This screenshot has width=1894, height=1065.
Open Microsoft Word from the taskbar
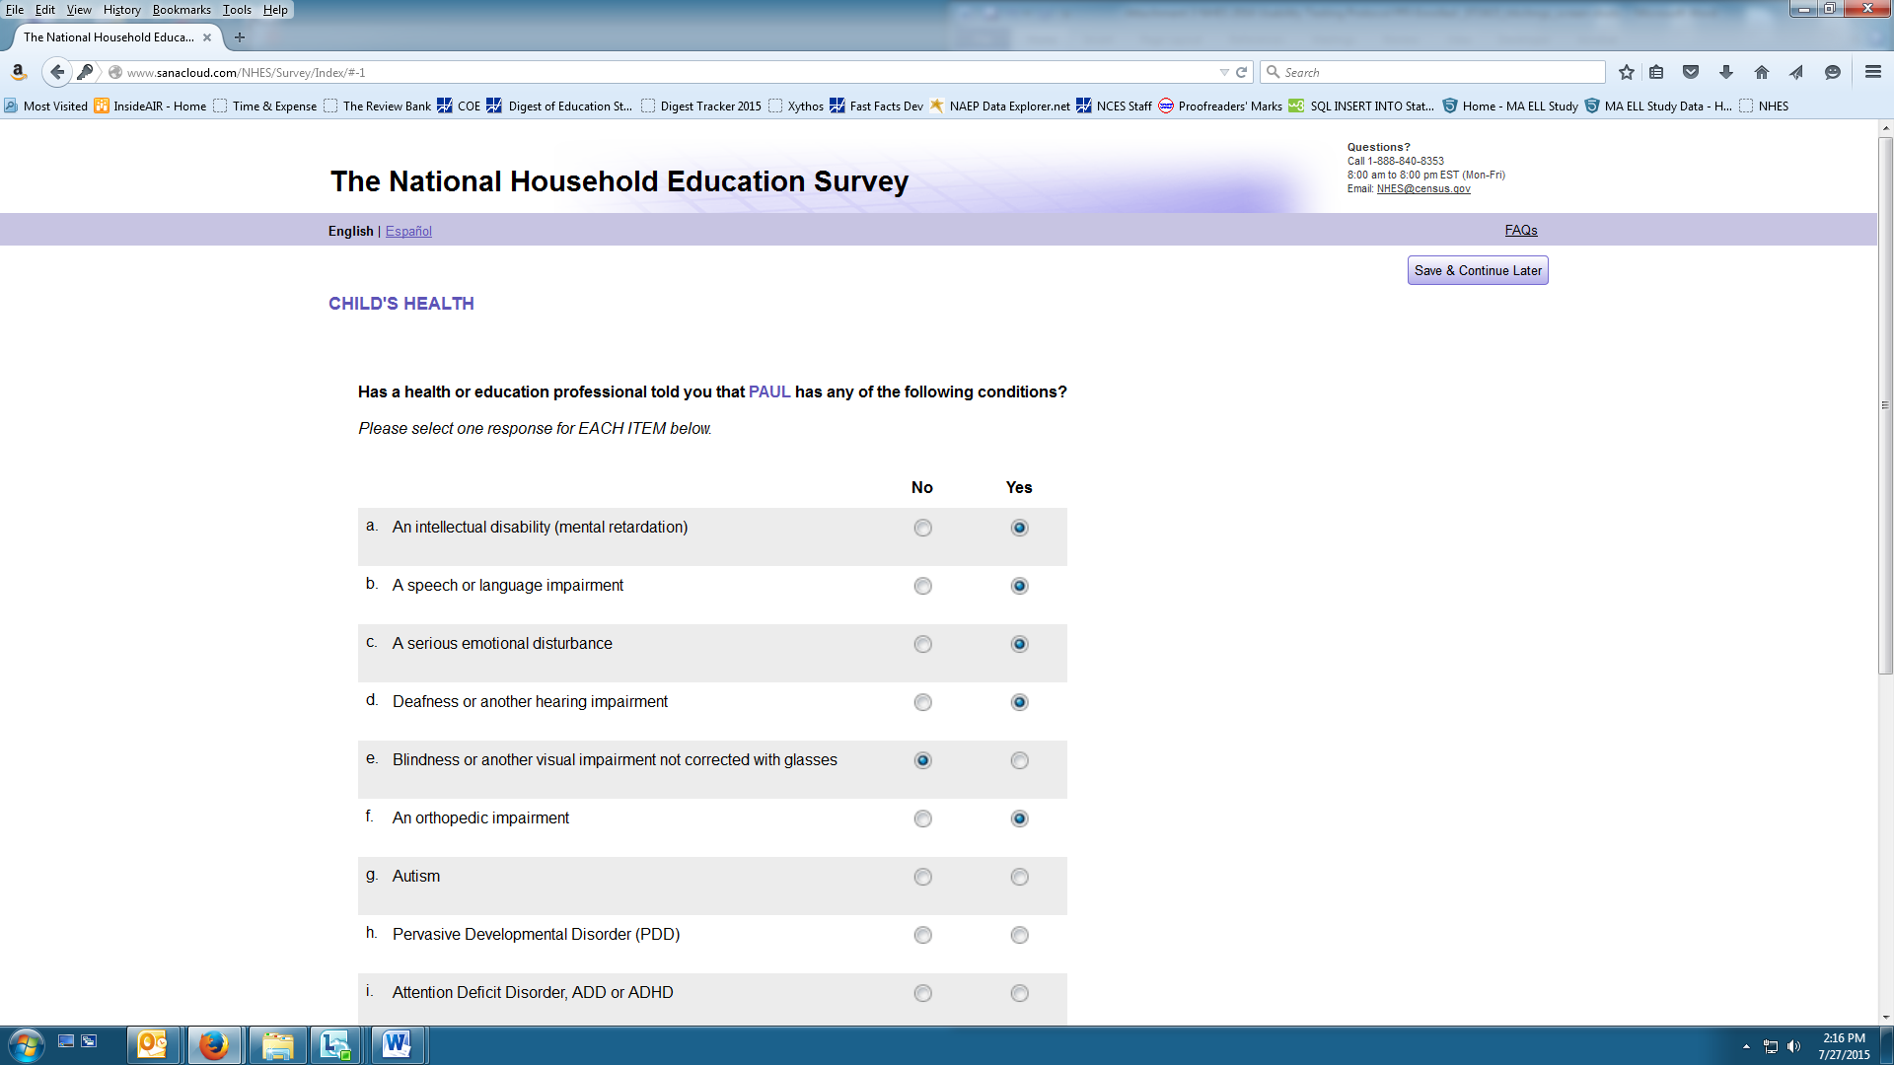pos(397,1044)
